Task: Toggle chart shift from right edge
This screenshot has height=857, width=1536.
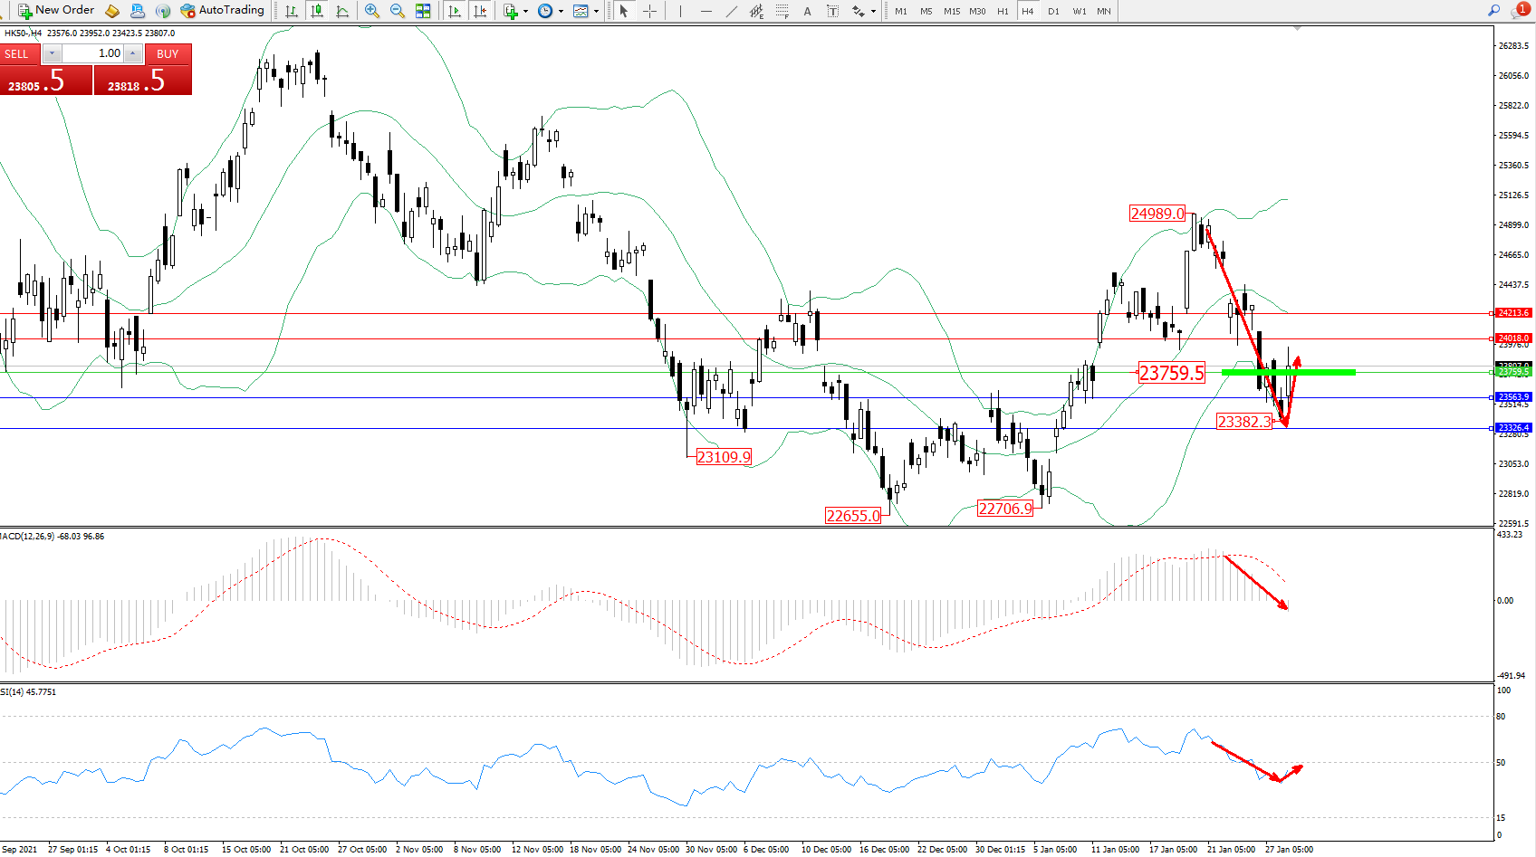Action: (x=480, y=11)
